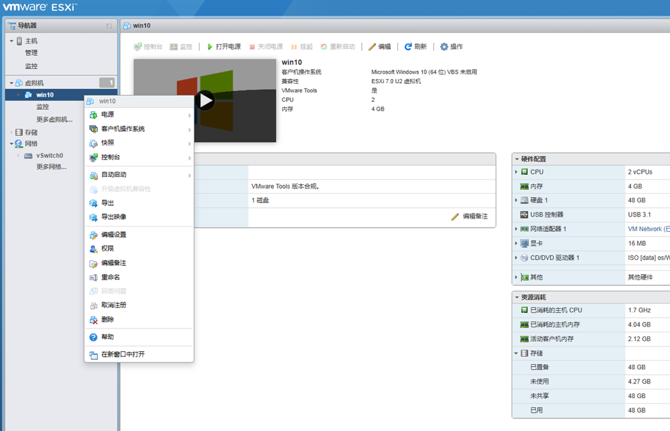670x431 pixels.
Task: Click the Permissions icon in context menu
Action: click(94, 249)
